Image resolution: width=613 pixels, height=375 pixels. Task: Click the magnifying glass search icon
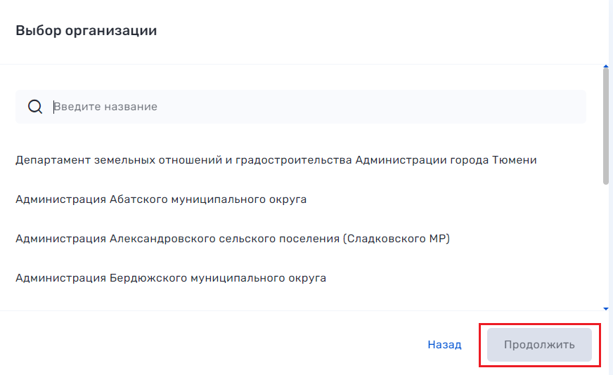click(x=35, y=107)
